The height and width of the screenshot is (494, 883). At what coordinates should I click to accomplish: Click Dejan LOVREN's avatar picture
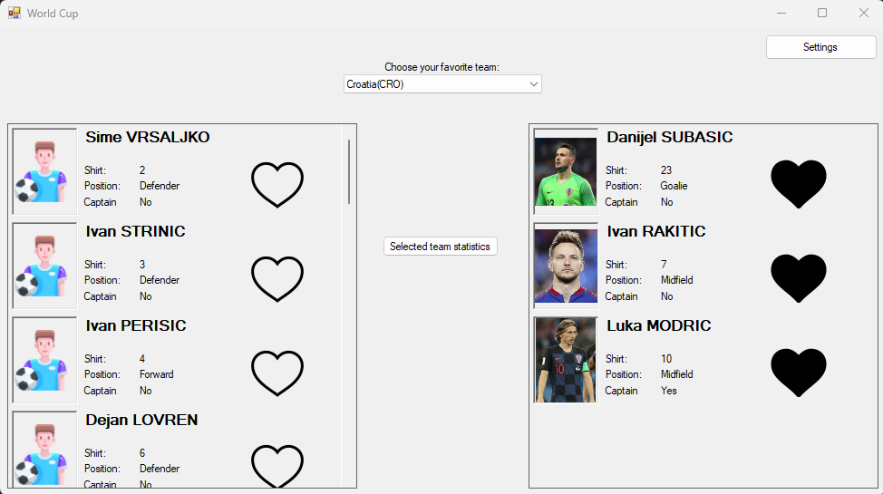click(44, 449)
